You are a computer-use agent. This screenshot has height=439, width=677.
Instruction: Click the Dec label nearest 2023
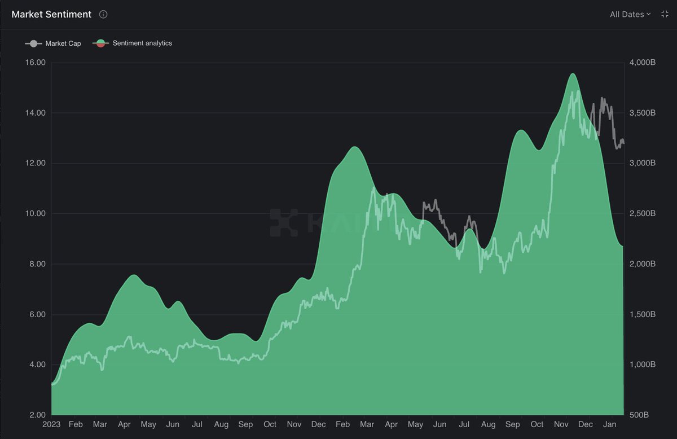coord(318,424)
